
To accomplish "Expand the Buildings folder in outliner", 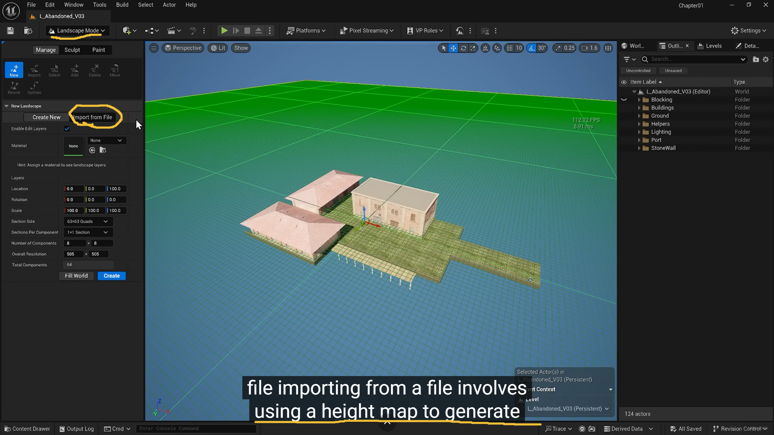I will click(x=639, y=108).
